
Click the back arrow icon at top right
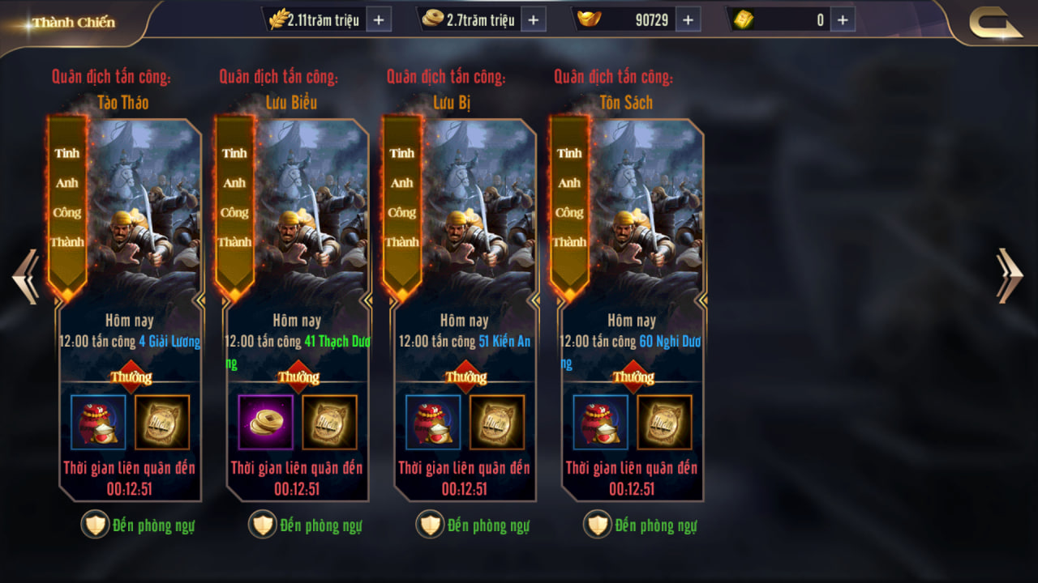point(996,23)
